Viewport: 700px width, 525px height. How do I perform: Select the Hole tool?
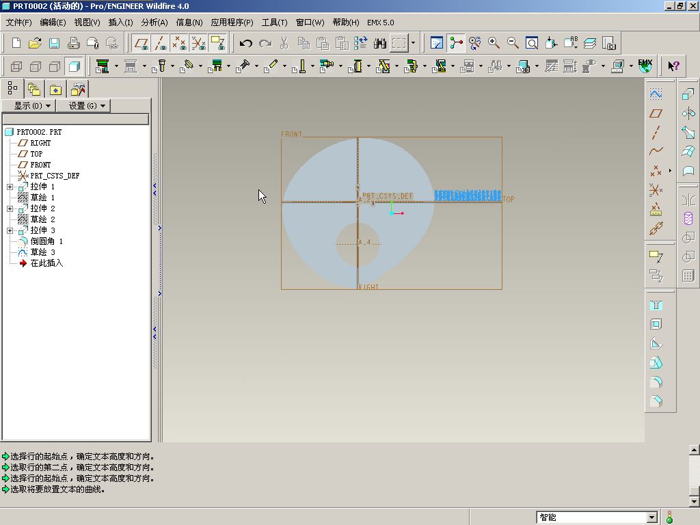(x=656, y=305)
